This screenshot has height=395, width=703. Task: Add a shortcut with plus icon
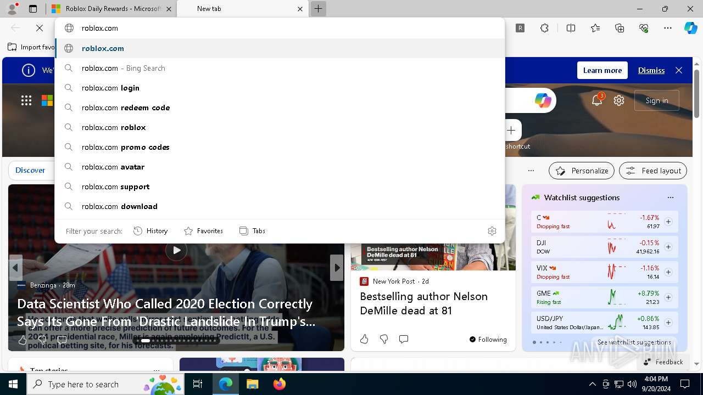click(x=511, y=130)
